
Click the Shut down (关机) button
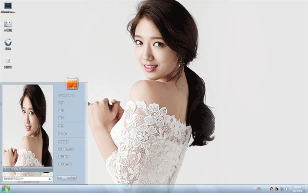point(64,178)
